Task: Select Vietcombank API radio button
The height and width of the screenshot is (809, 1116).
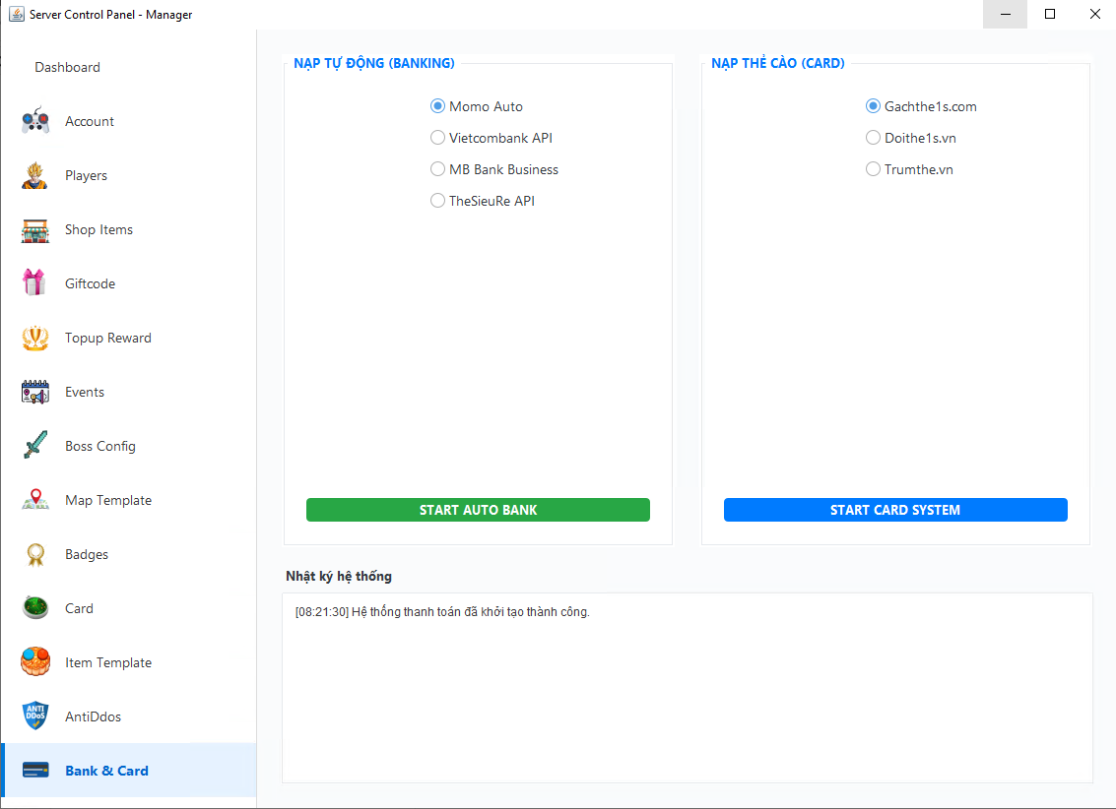Action: coord(437,137)
